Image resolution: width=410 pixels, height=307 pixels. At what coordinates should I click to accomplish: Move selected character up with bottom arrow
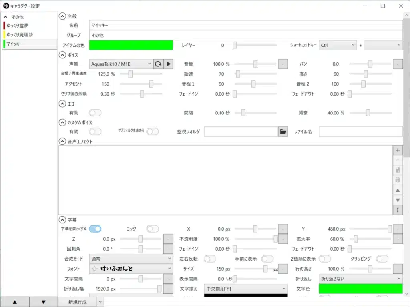coord(14,302)
